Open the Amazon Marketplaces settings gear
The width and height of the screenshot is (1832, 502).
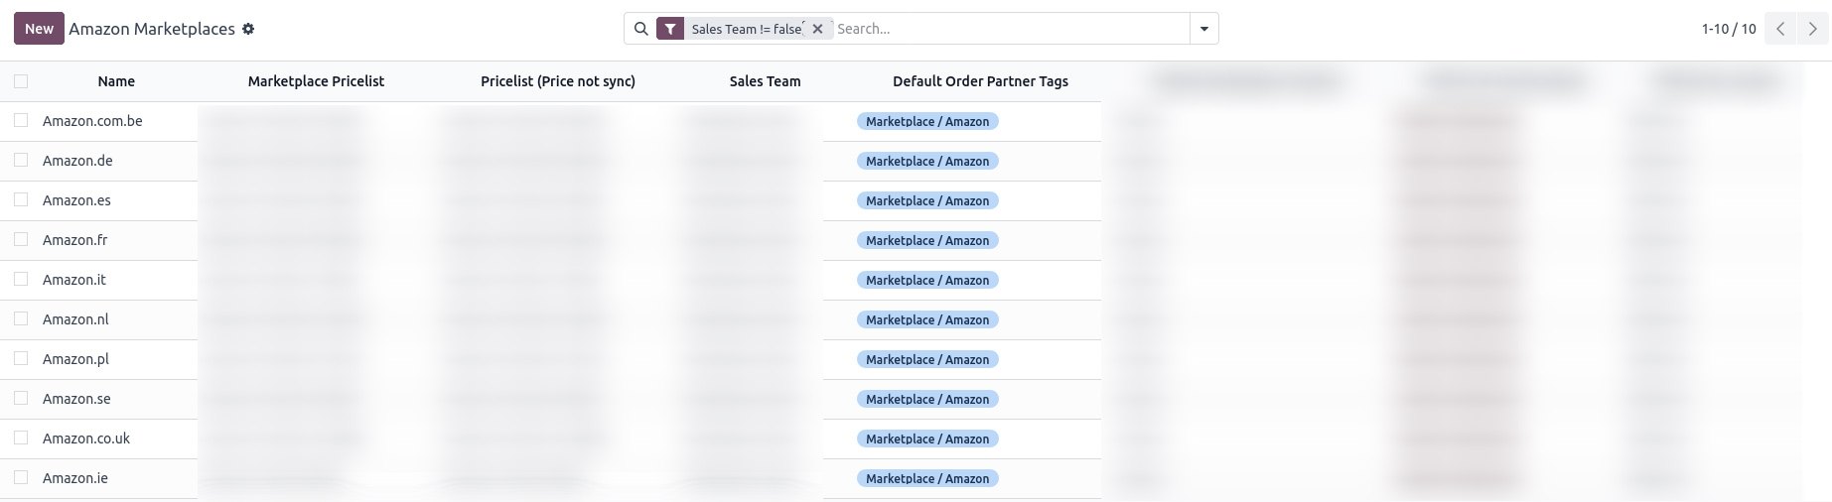[248, 29]
